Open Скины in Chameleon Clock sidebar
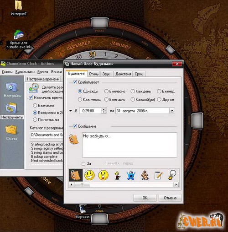Viewport: 228px width, 232px height. coord(11,132)
